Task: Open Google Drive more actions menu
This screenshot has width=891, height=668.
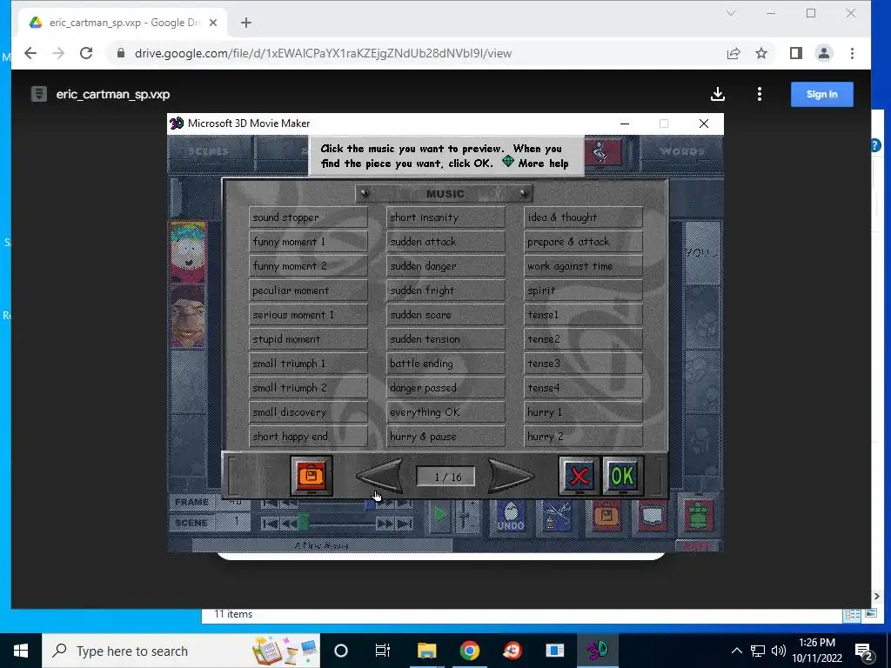Action: (760, 94)
